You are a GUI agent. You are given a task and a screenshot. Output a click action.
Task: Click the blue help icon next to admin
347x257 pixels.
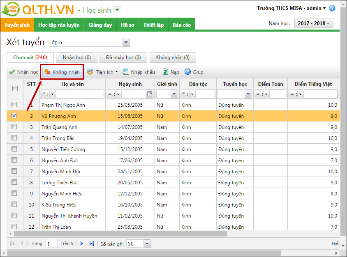pos(332,8)
